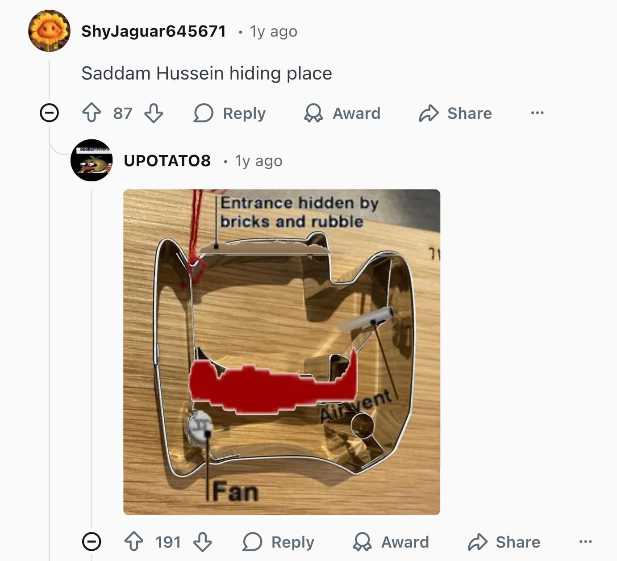Downvote the Saddam Hussein hiding place comment
Screen dimensions: 617x561
click(154, 113)
